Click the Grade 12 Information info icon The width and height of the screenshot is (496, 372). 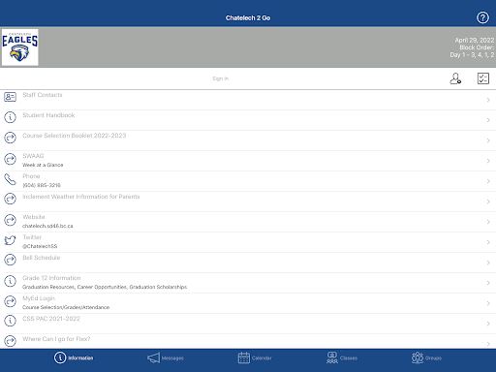[x=10, y=281]
